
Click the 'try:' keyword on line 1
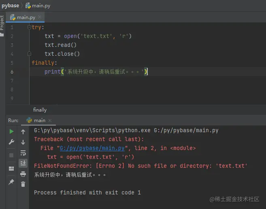tap(38, 27)
